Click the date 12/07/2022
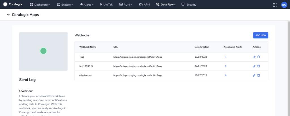 (201, 75)
